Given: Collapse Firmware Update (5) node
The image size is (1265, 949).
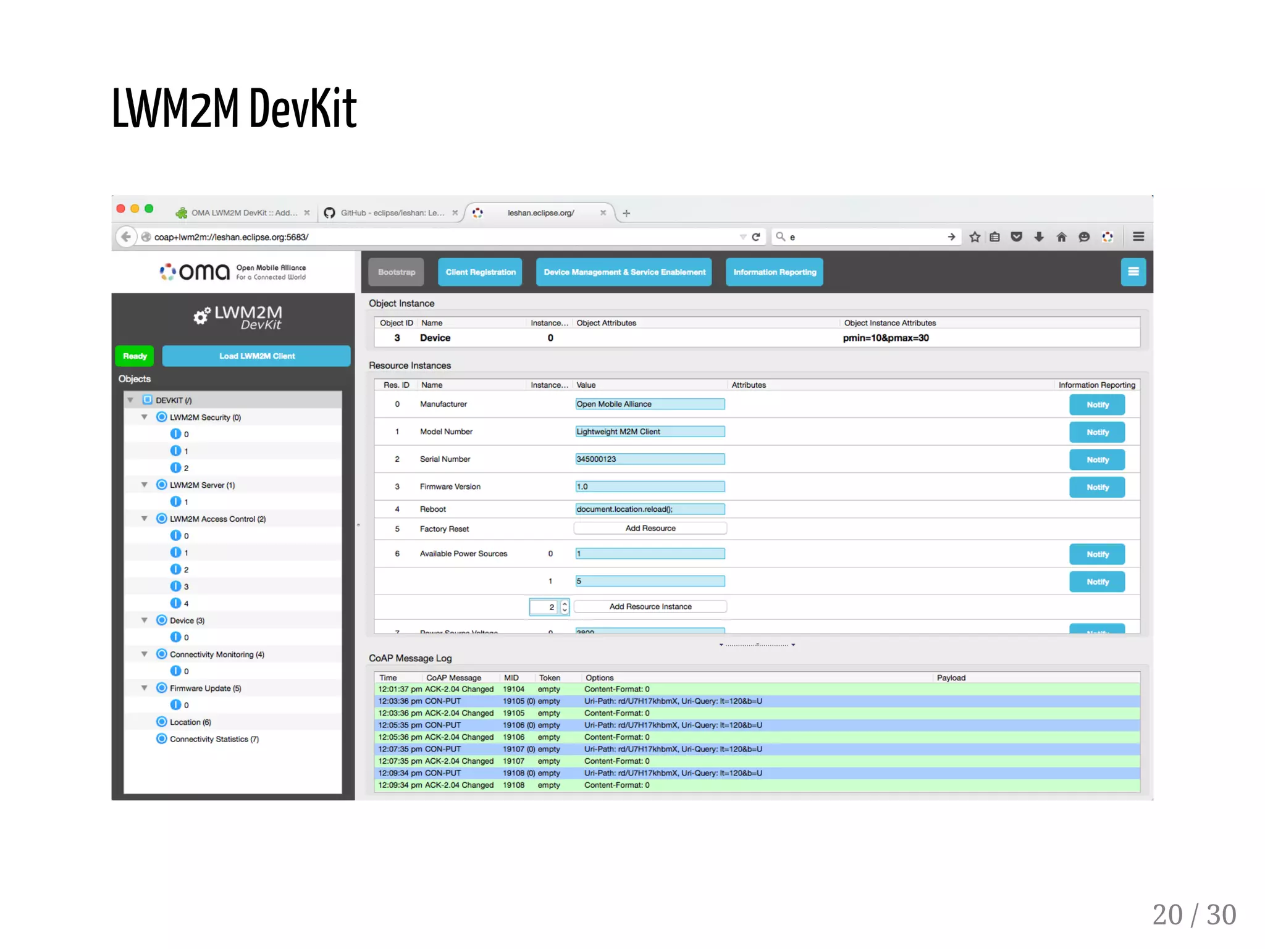Looking at the screenshot, I should (x=145, y=688).
